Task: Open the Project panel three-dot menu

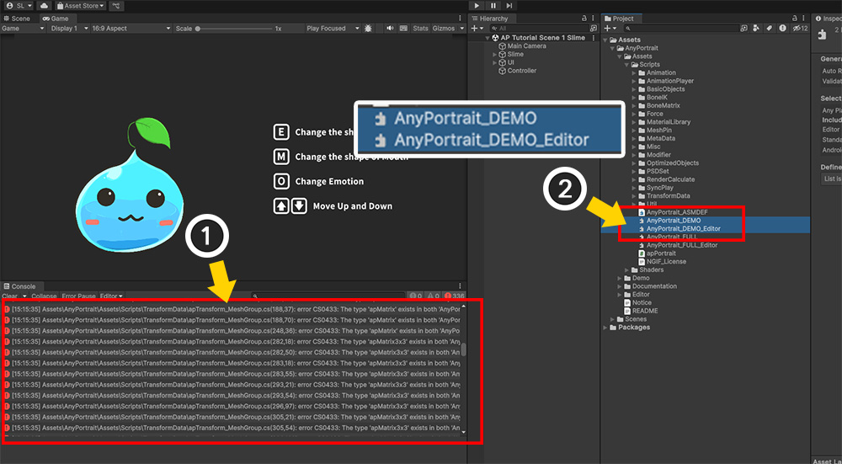Action: (804, 19)
